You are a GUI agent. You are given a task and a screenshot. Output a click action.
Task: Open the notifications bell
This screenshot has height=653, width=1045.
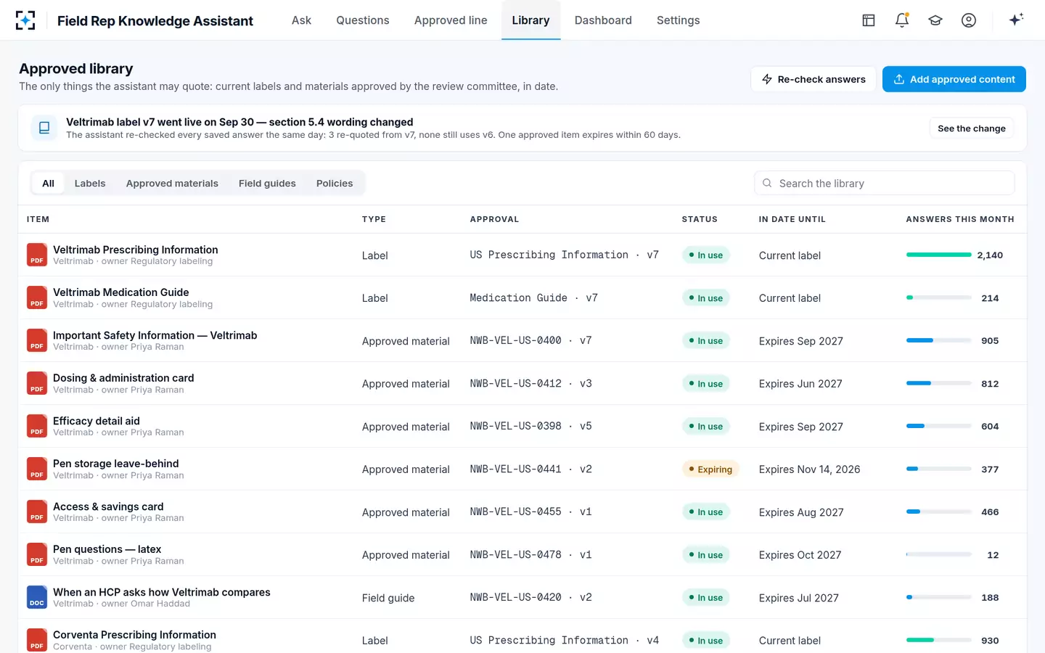click(x=902, y=20)
